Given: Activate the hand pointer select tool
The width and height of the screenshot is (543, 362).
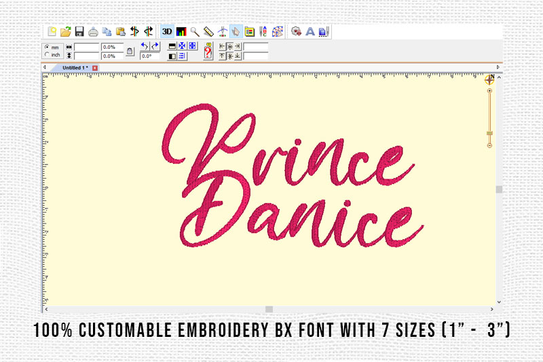Looking at the screenshot, I should [236, 31].
